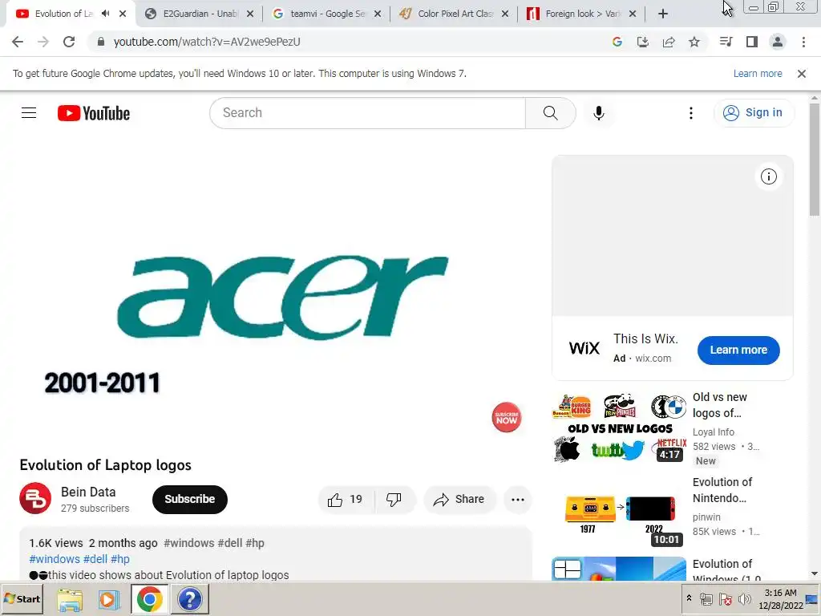Image resolution: width=821 pixels, height=616 pixels.
Task: Show hidden system tray icons
Action: pos(689,598)
